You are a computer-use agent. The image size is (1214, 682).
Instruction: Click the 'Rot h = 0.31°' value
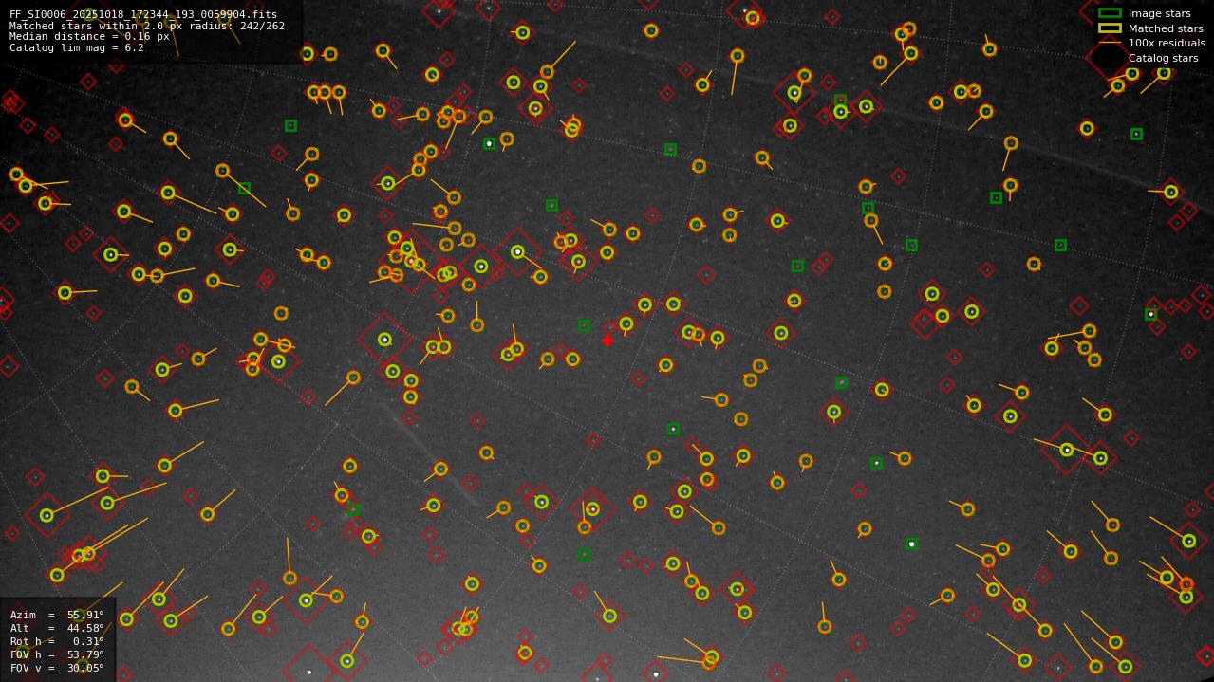coord(57,641)
